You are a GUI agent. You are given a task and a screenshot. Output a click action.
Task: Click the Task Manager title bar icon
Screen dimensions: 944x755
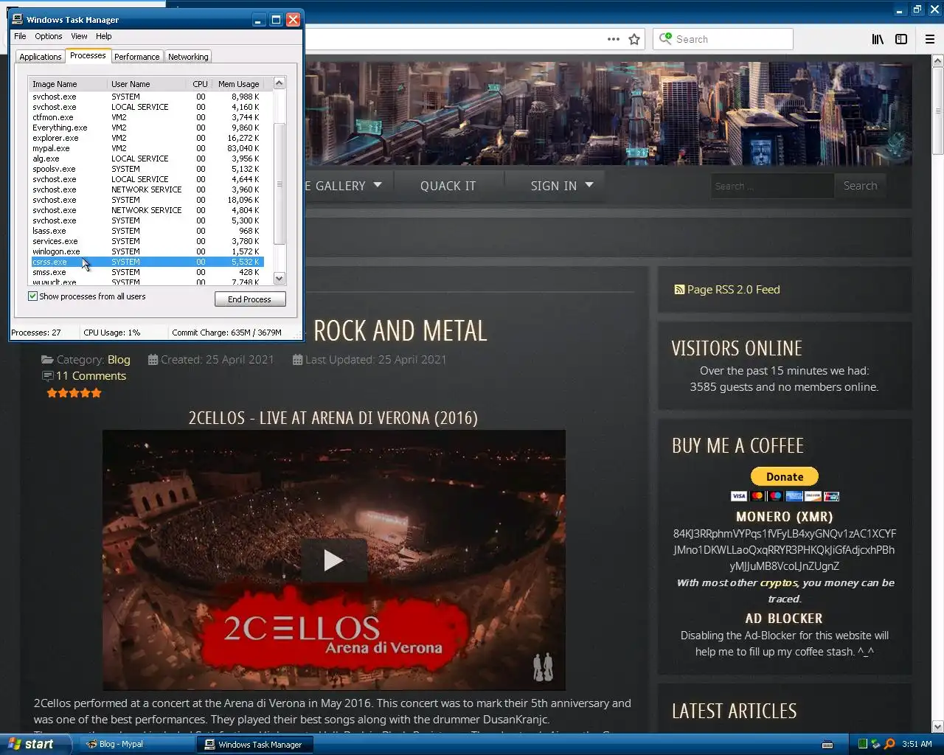click(x=18, y=20)
